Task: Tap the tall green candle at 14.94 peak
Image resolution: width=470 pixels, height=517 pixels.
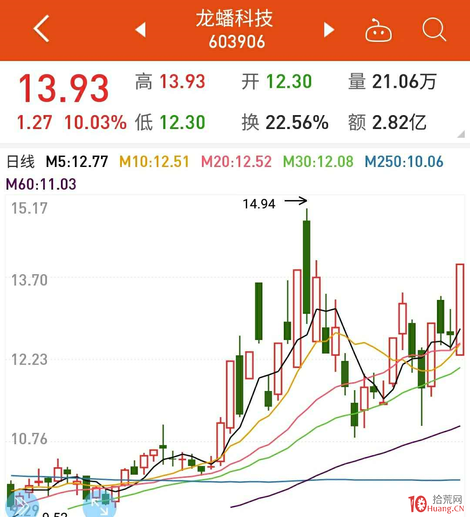Action: [x=306, y=266]
